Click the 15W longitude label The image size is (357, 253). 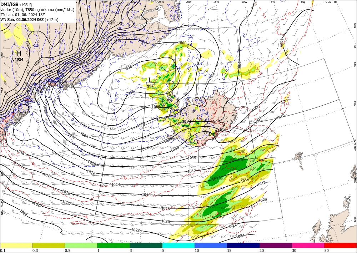pos(216,2)
